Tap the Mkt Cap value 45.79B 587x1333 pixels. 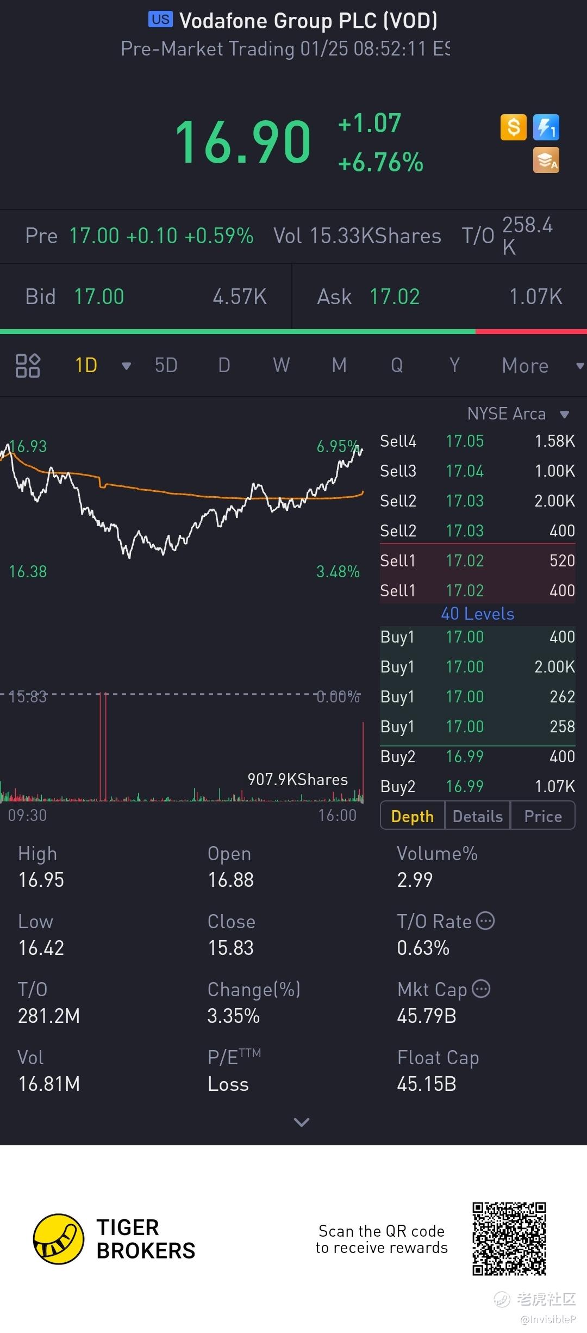(x=427, y=1016)
